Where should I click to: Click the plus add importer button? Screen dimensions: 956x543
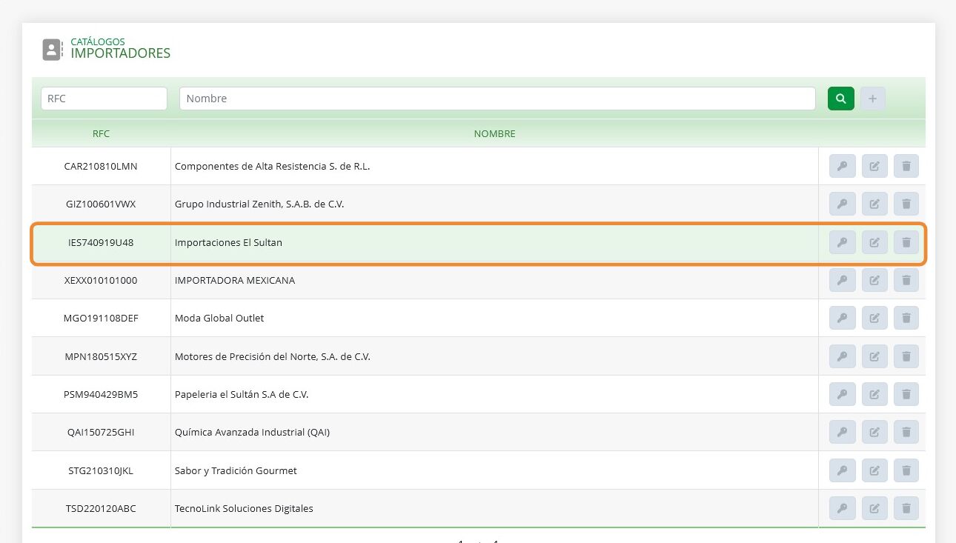pyautogui.click(x=873, y=99)
